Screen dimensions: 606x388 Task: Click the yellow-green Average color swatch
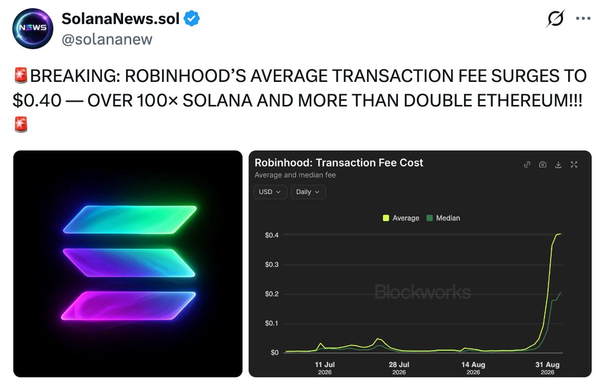tap(386, 218)
